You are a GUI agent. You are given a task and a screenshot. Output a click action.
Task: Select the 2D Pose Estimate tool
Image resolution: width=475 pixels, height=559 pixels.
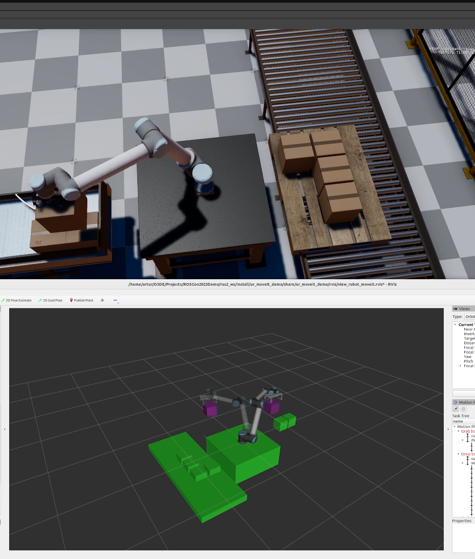pyautogui.click(x=17, y=300)
